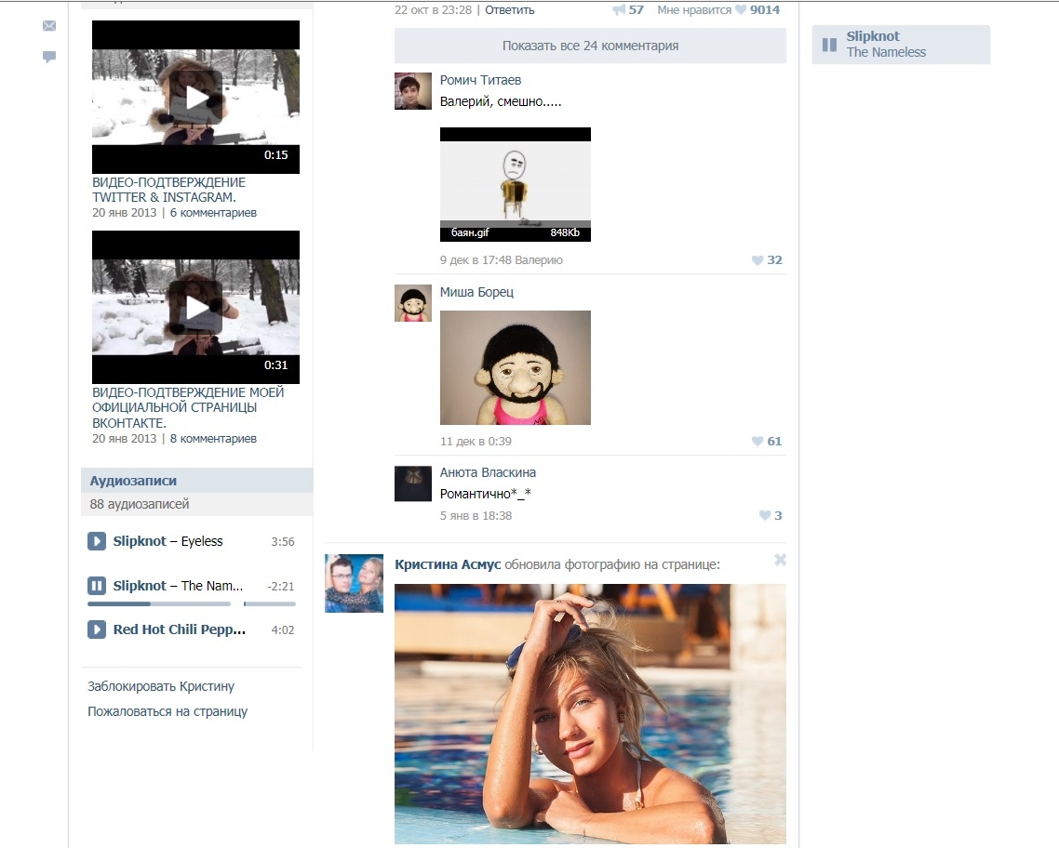Image resolution: width=1059 pixels, height=848 pixels.
Task: Open the Ромич Титаев name link
Action: (x=480, y=80)
